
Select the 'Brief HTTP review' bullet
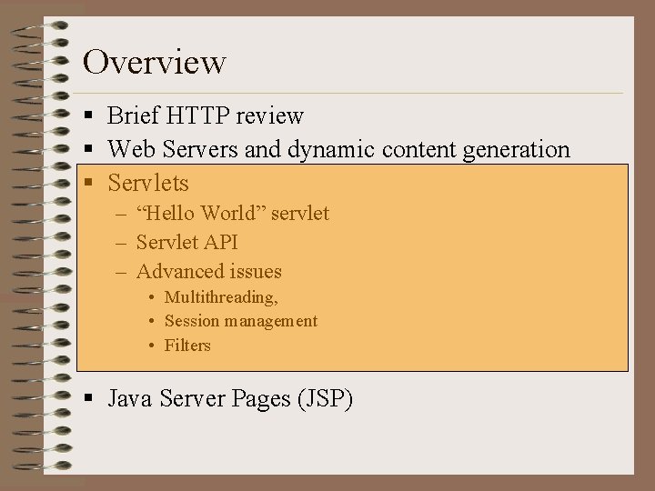tap(205, 115)
